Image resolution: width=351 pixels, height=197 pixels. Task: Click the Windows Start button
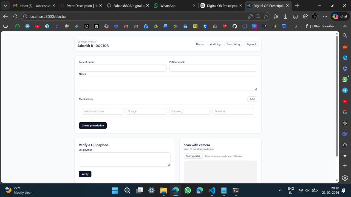click(115, 190)
